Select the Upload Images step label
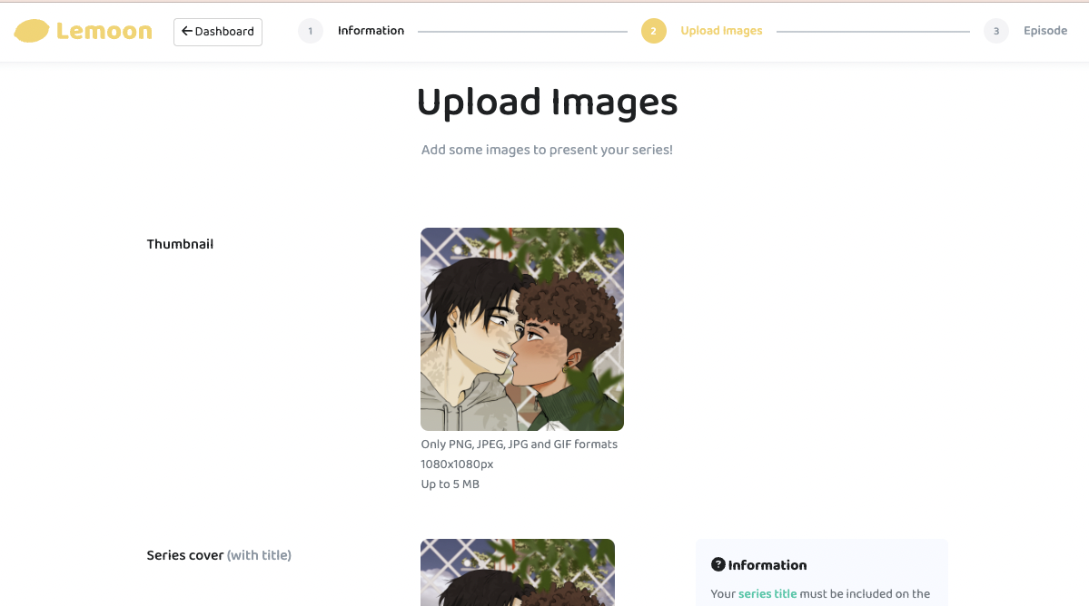 coord(721,31)
